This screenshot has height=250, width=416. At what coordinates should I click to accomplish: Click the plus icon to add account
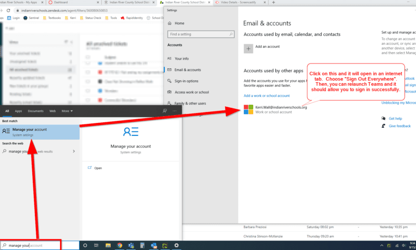point(249,48)
